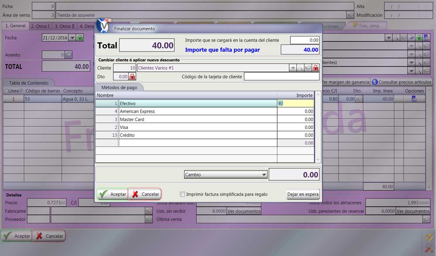Select the Métodos de pago tab

(119, 88)
